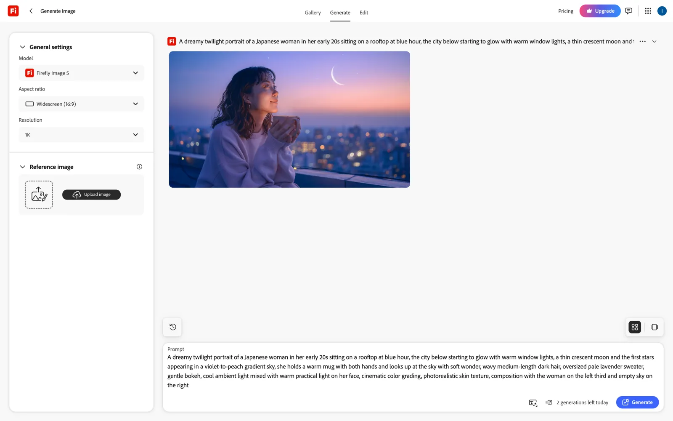The image size is (673, 421).
Task: Switch to the Gallery tab
Action: [313, 13]
